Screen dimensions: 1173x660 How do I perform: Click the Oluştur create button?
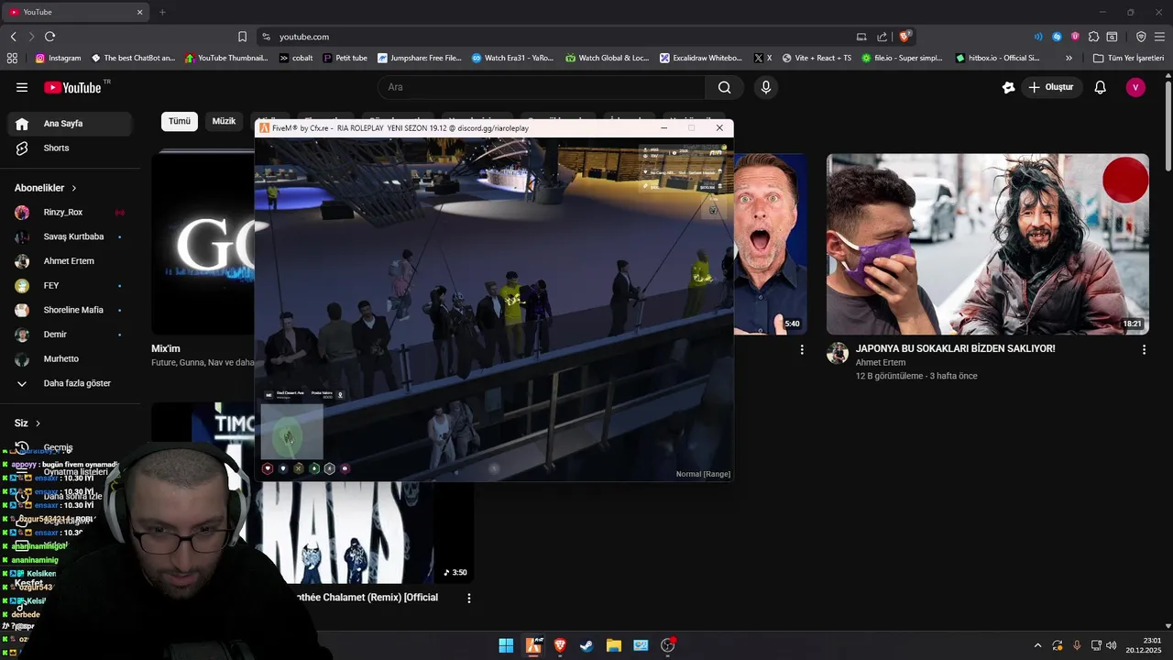[1052, 87]
